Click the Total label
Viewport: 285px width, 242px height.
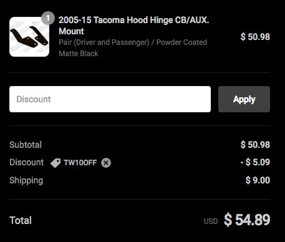21,220
